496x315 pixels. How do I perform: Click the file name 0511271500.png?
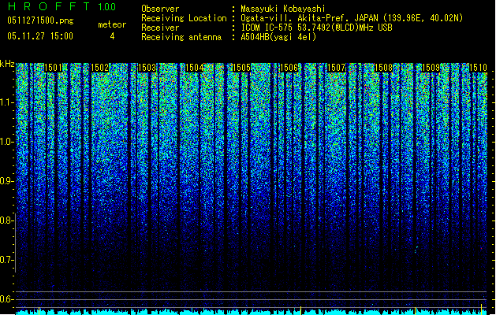coord(40,20)
